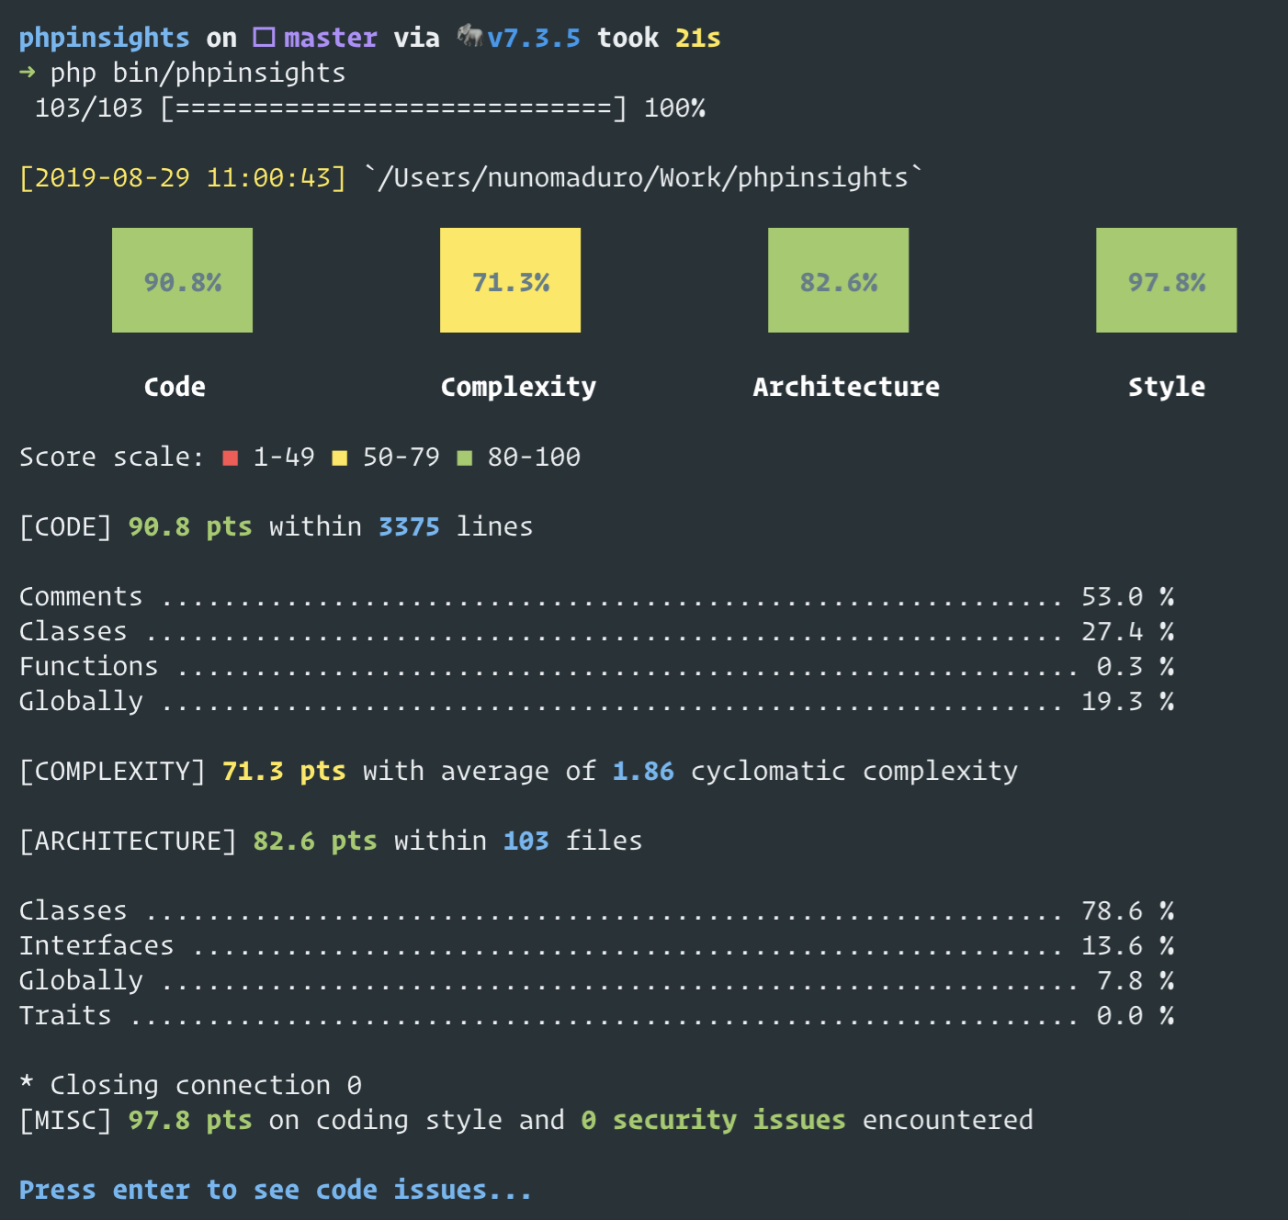Collapse the [ARCHITECTURE] section header

pos(126,840)
